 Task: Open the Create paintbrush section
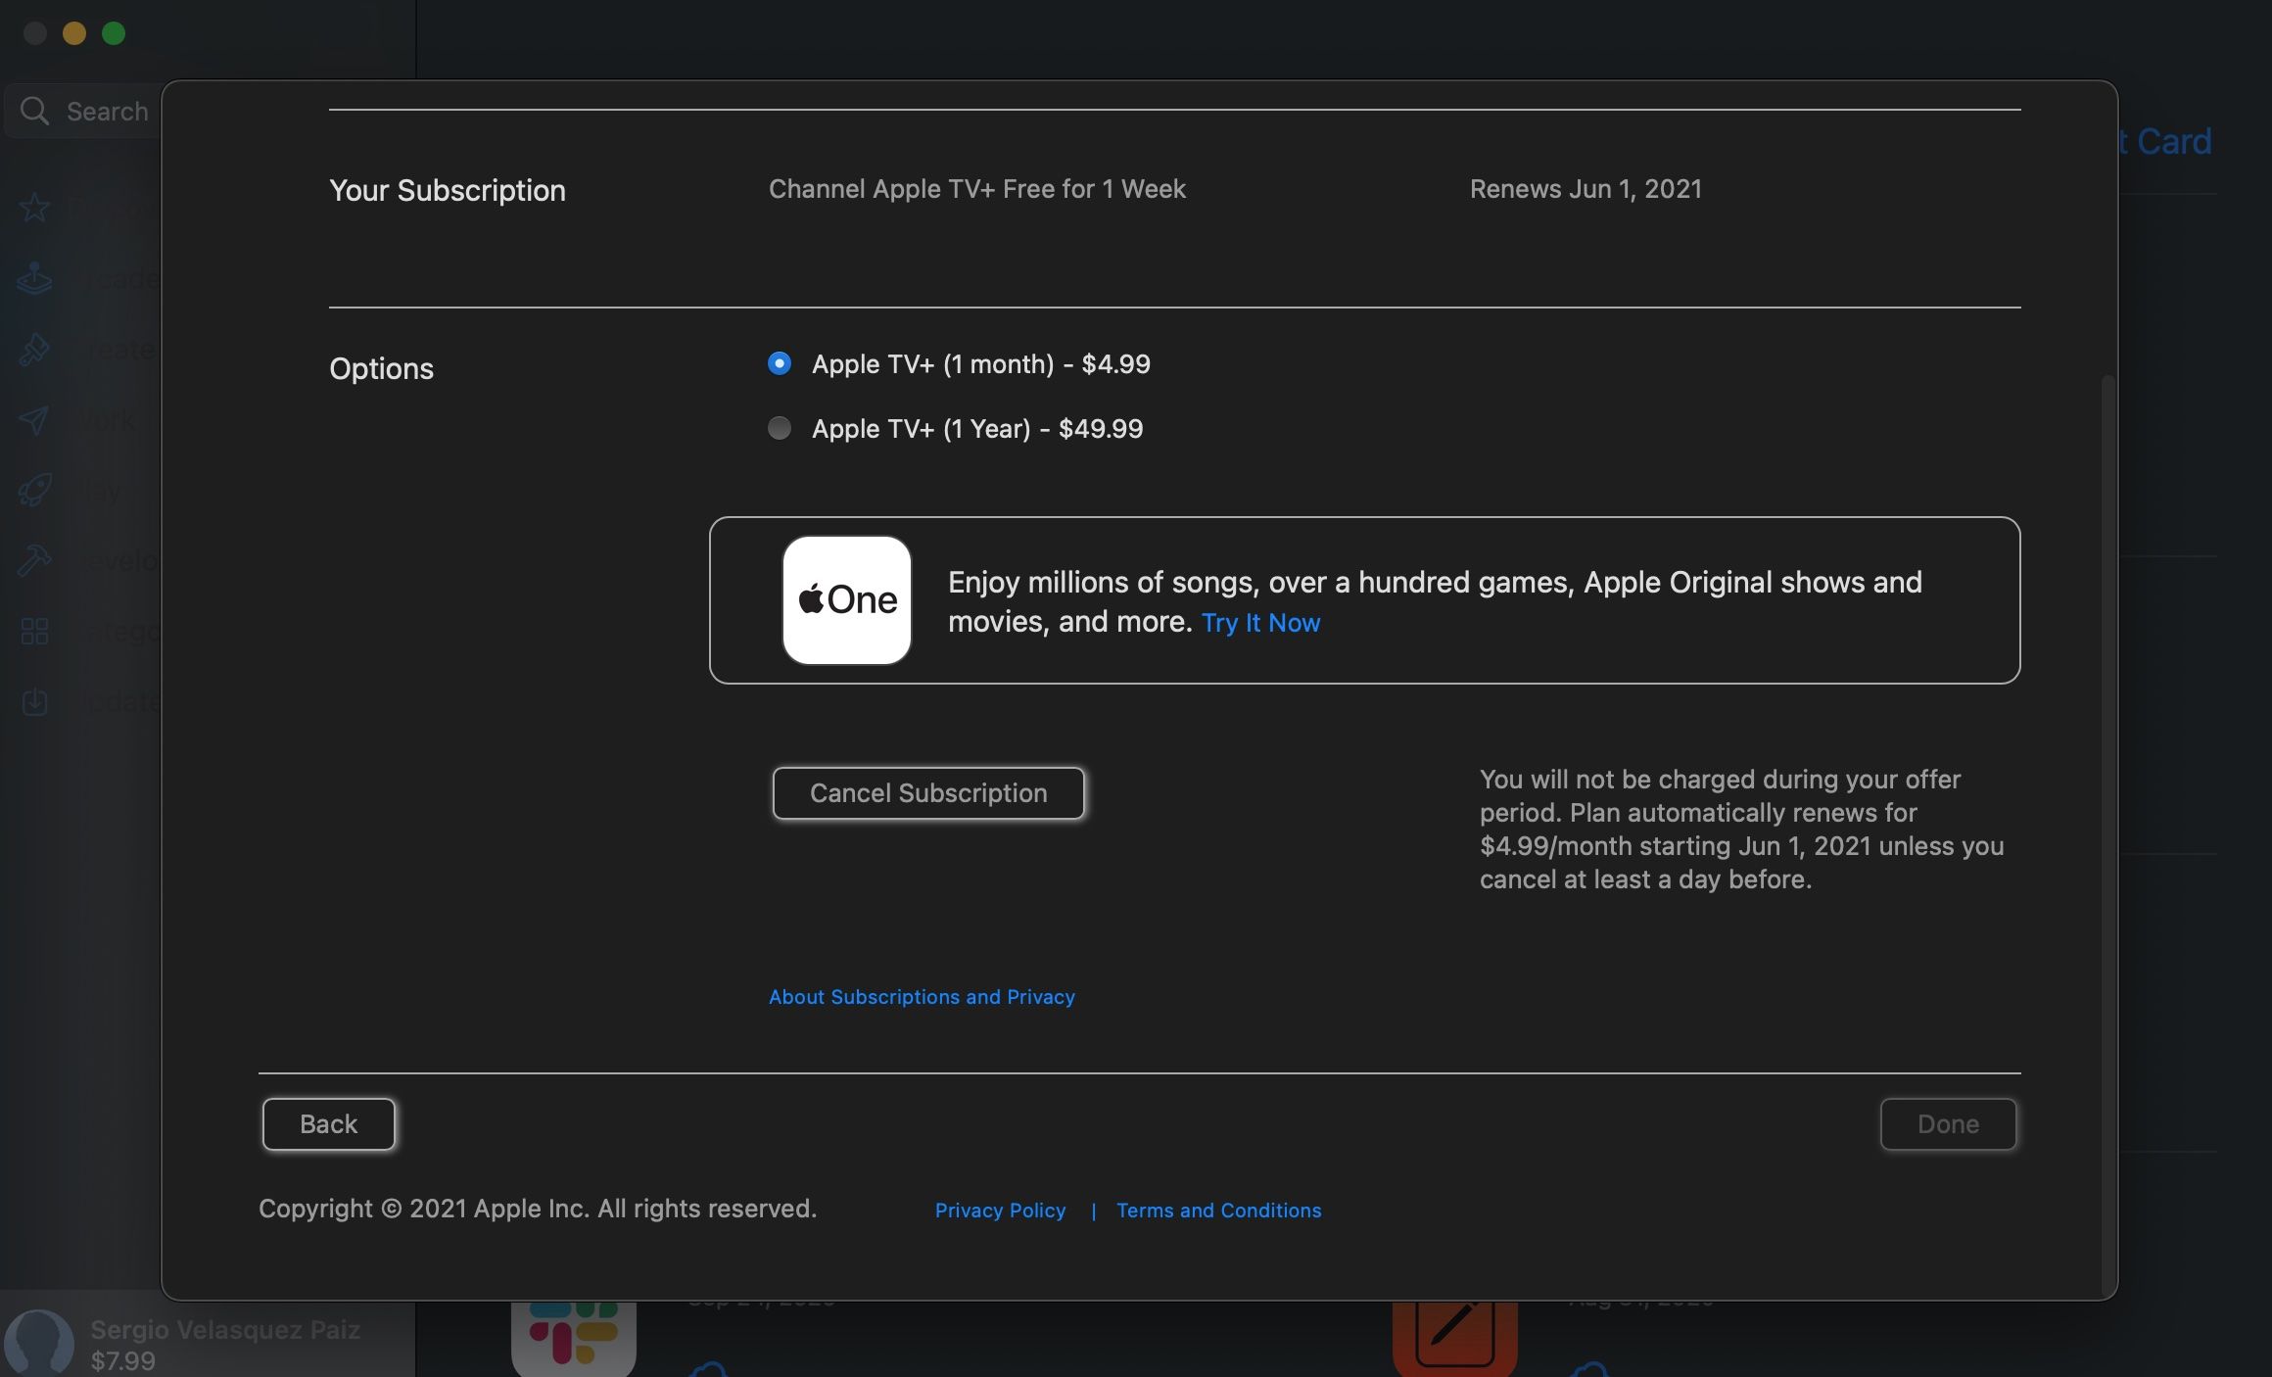pos(34,349)
